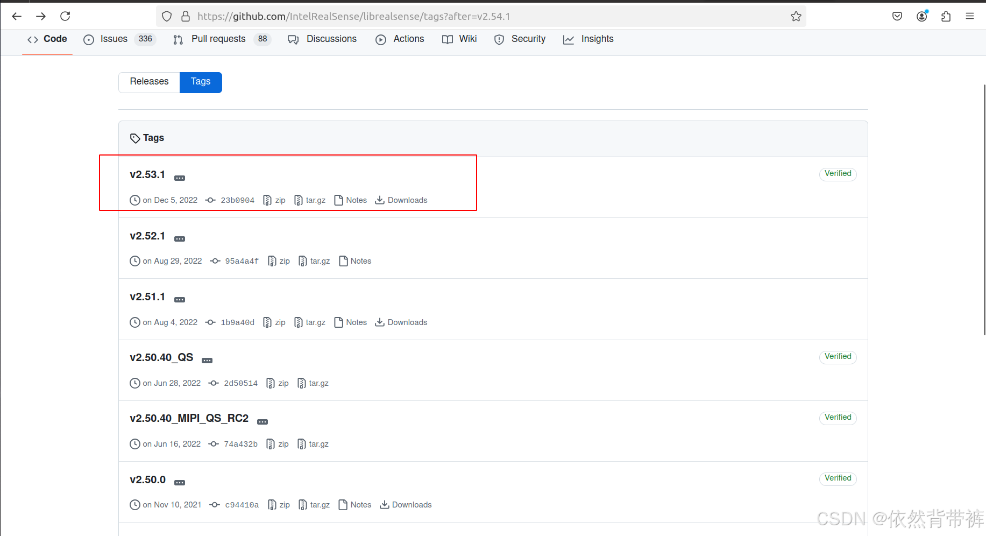Open the Security tab
Screen dimensions: 986x536
(x=520, y=39)
